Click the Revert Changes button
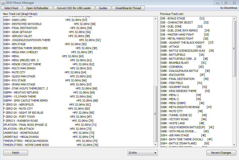Image resolution: width=239 pixels, height=160 pixels. pos(221,153)
